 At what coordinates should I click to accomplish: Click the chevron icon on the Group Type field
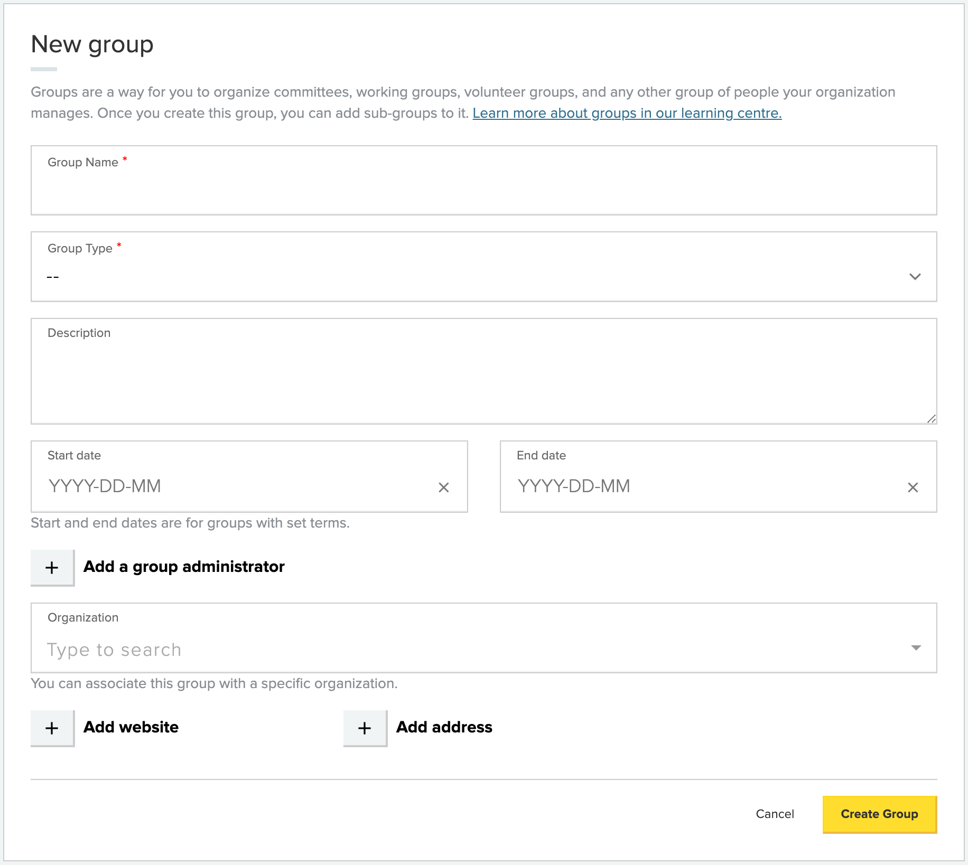coord(916,276)
